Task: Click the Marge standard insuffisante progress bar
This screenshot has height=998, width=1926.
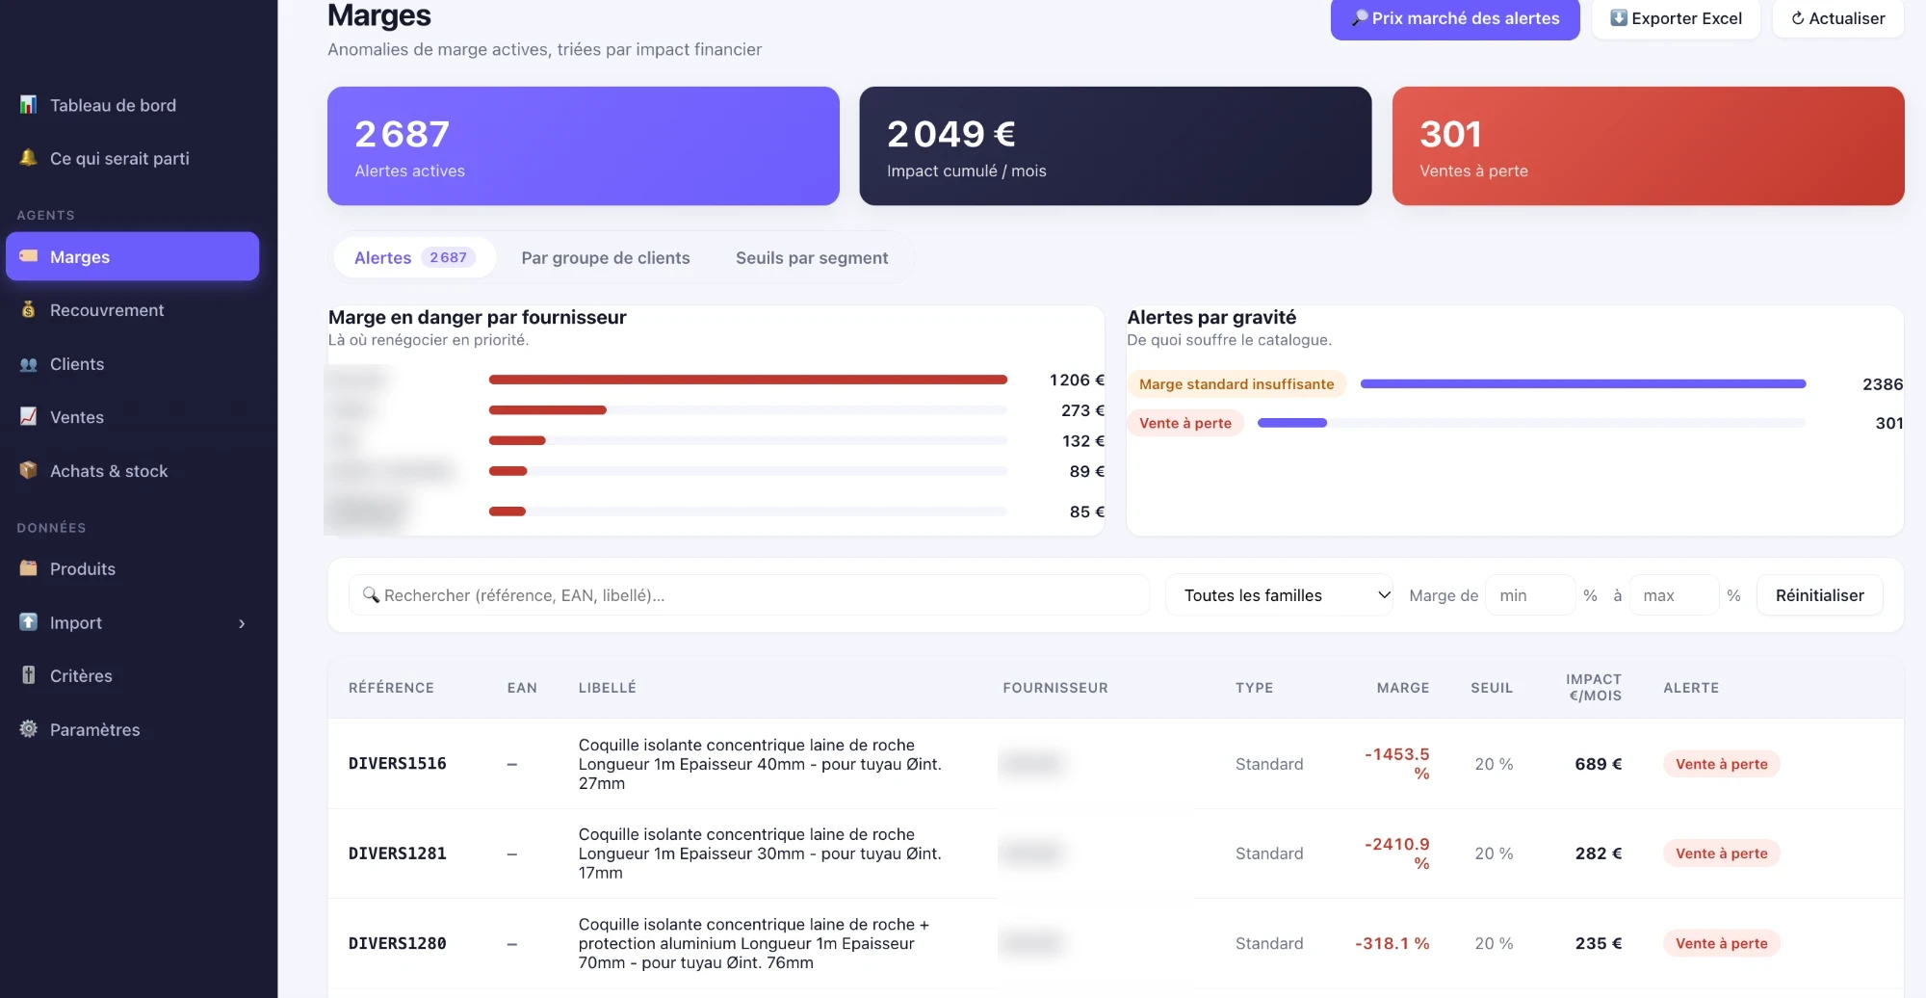Action: coord(1582,384)
